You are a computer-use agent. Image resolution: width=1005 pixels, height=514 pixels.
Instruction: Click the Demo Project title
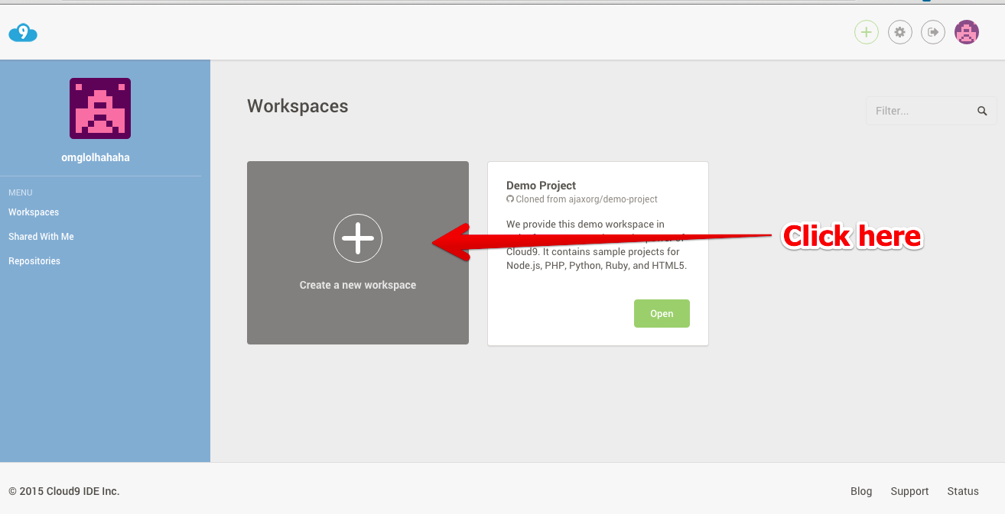(x=541, y=186)
